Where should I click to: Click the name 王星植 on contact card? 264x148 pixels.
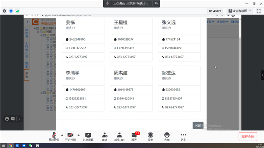tap(121, 22)
